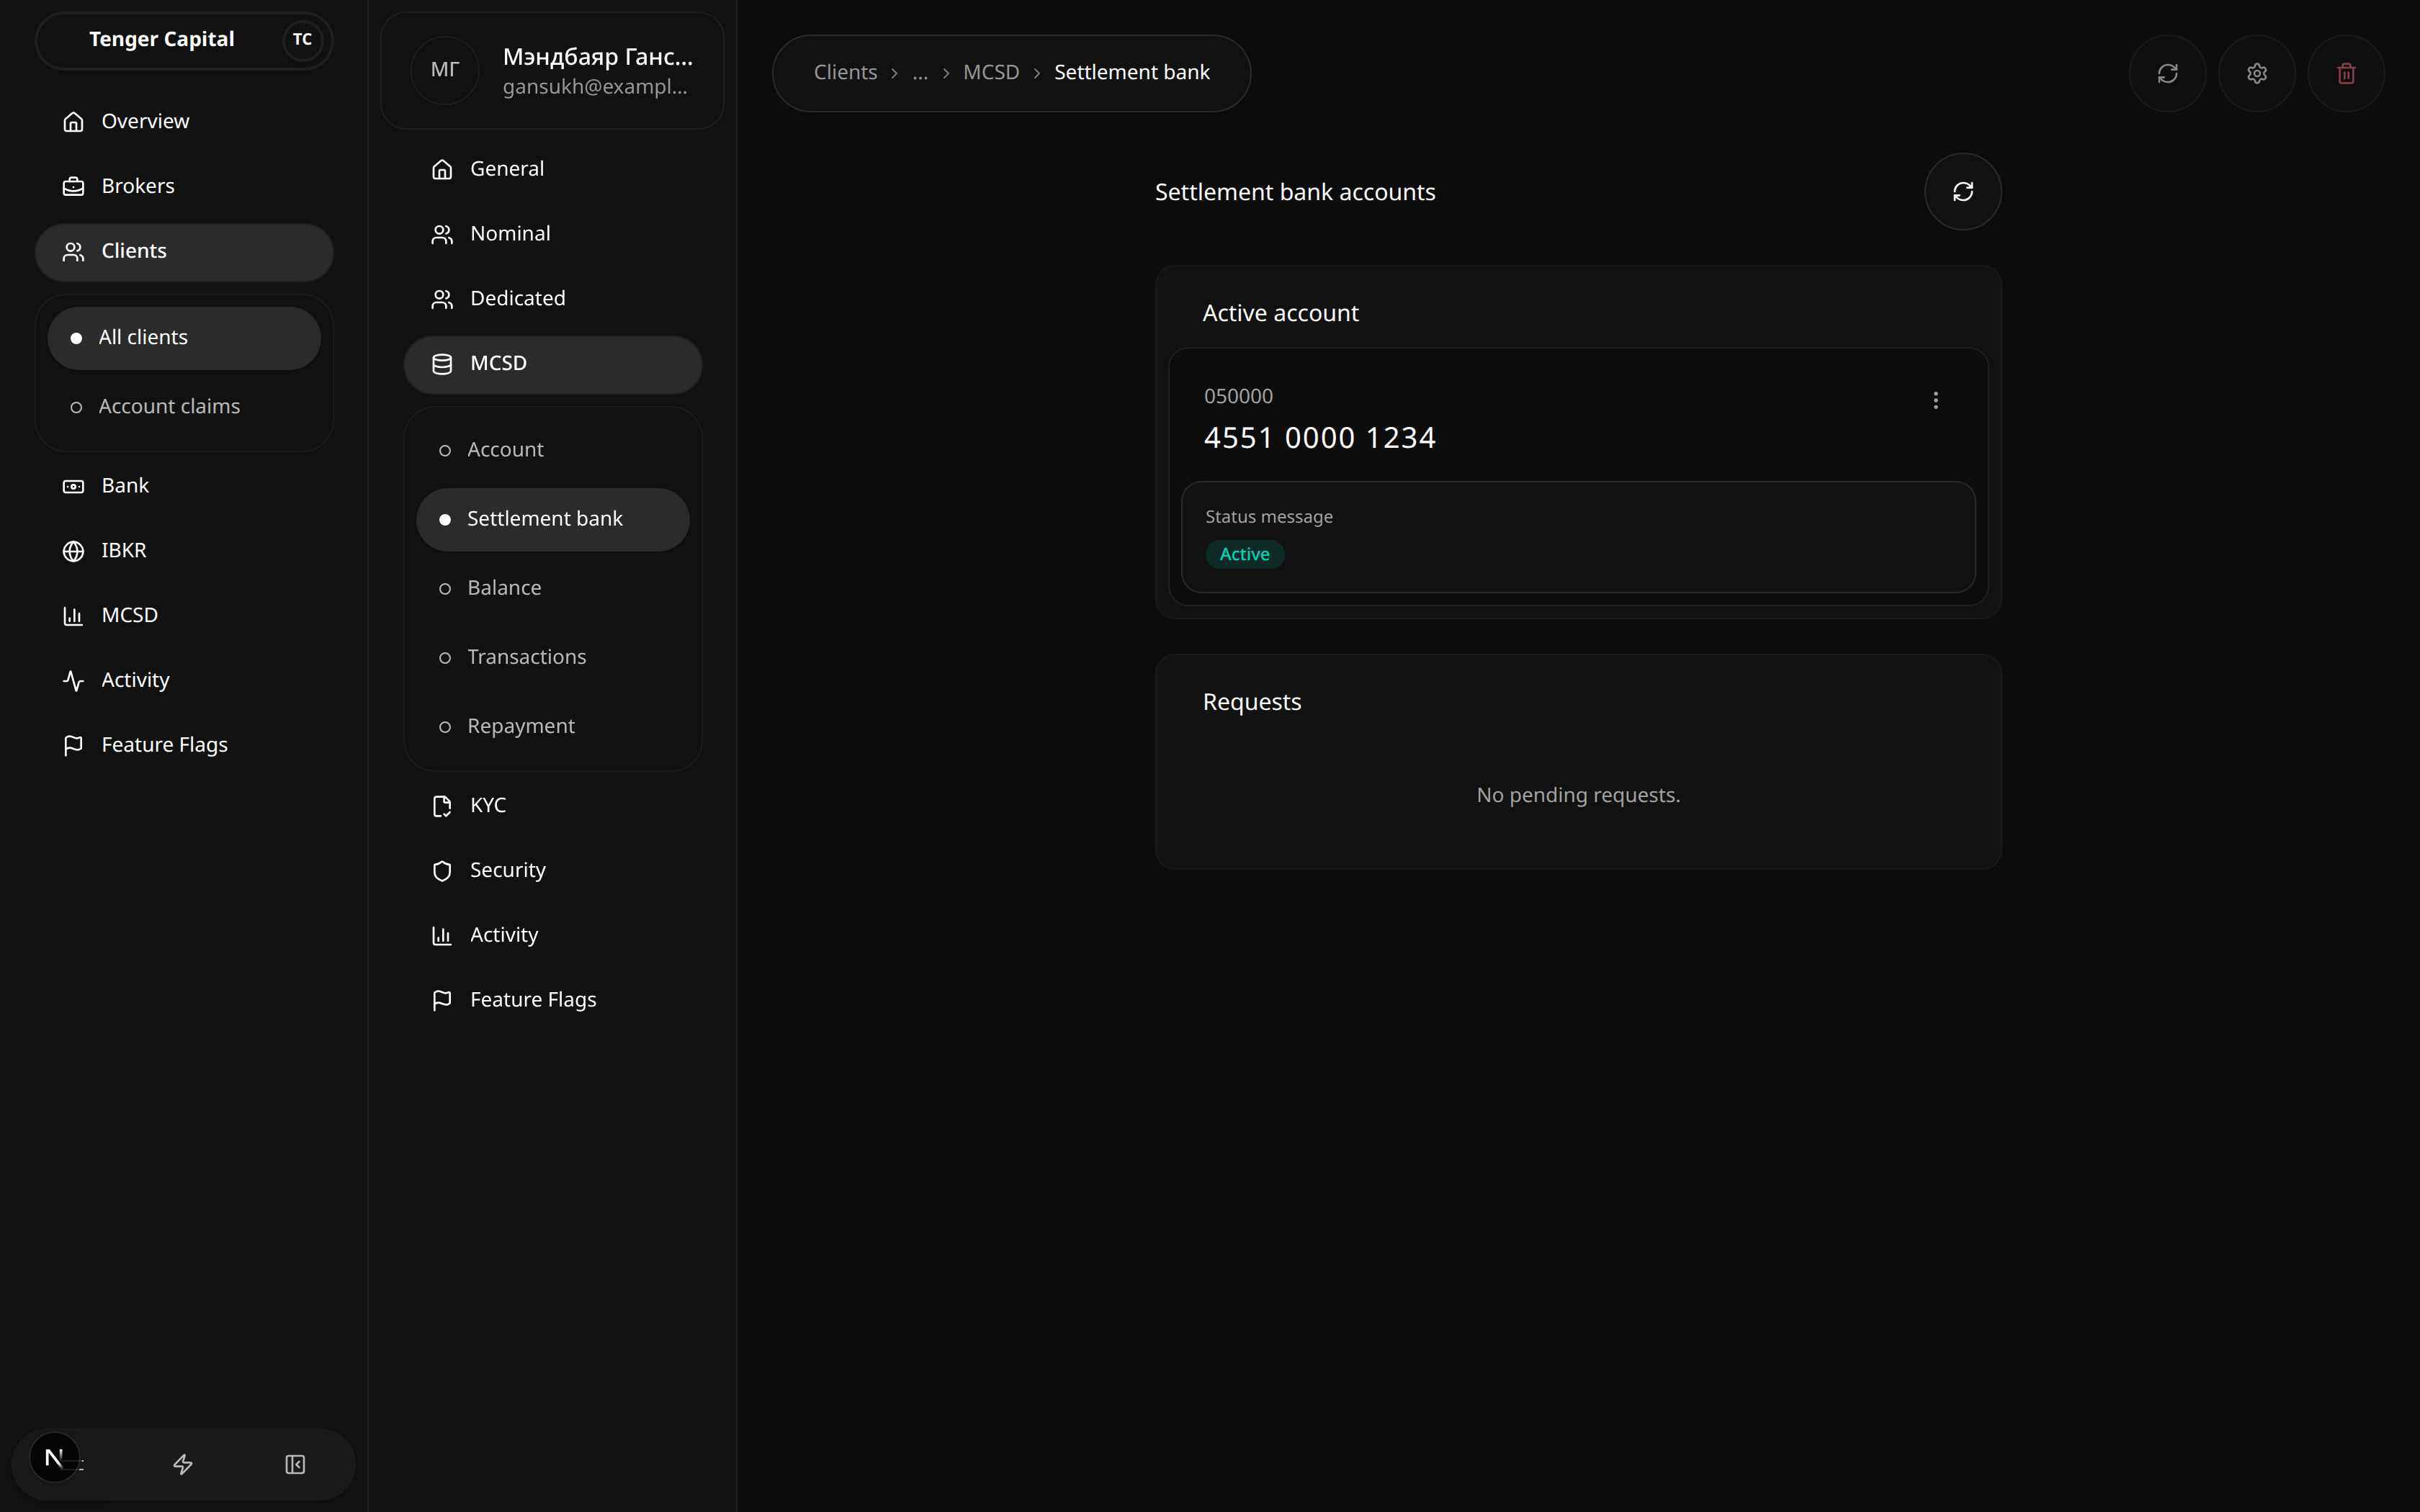Screen dimensions: 2420x1512
Task: Click flag icon beside main sidebar Feature Flags
Action: click(73, 746)
